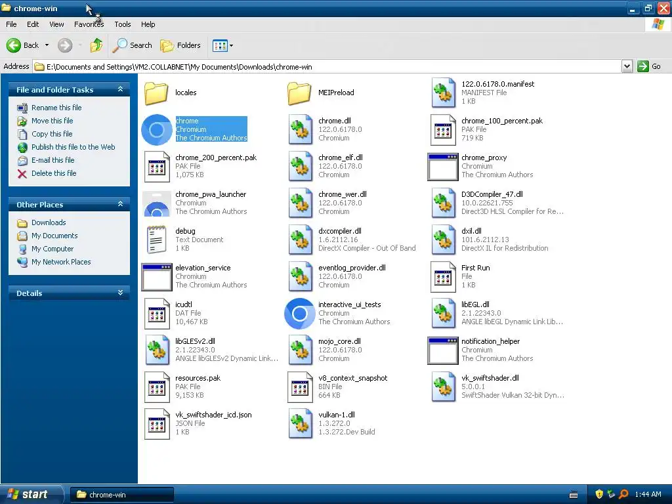This screenshot has width=672, height=504.
Task: Select the interactive_ui_tests icon
Action: 300,313
